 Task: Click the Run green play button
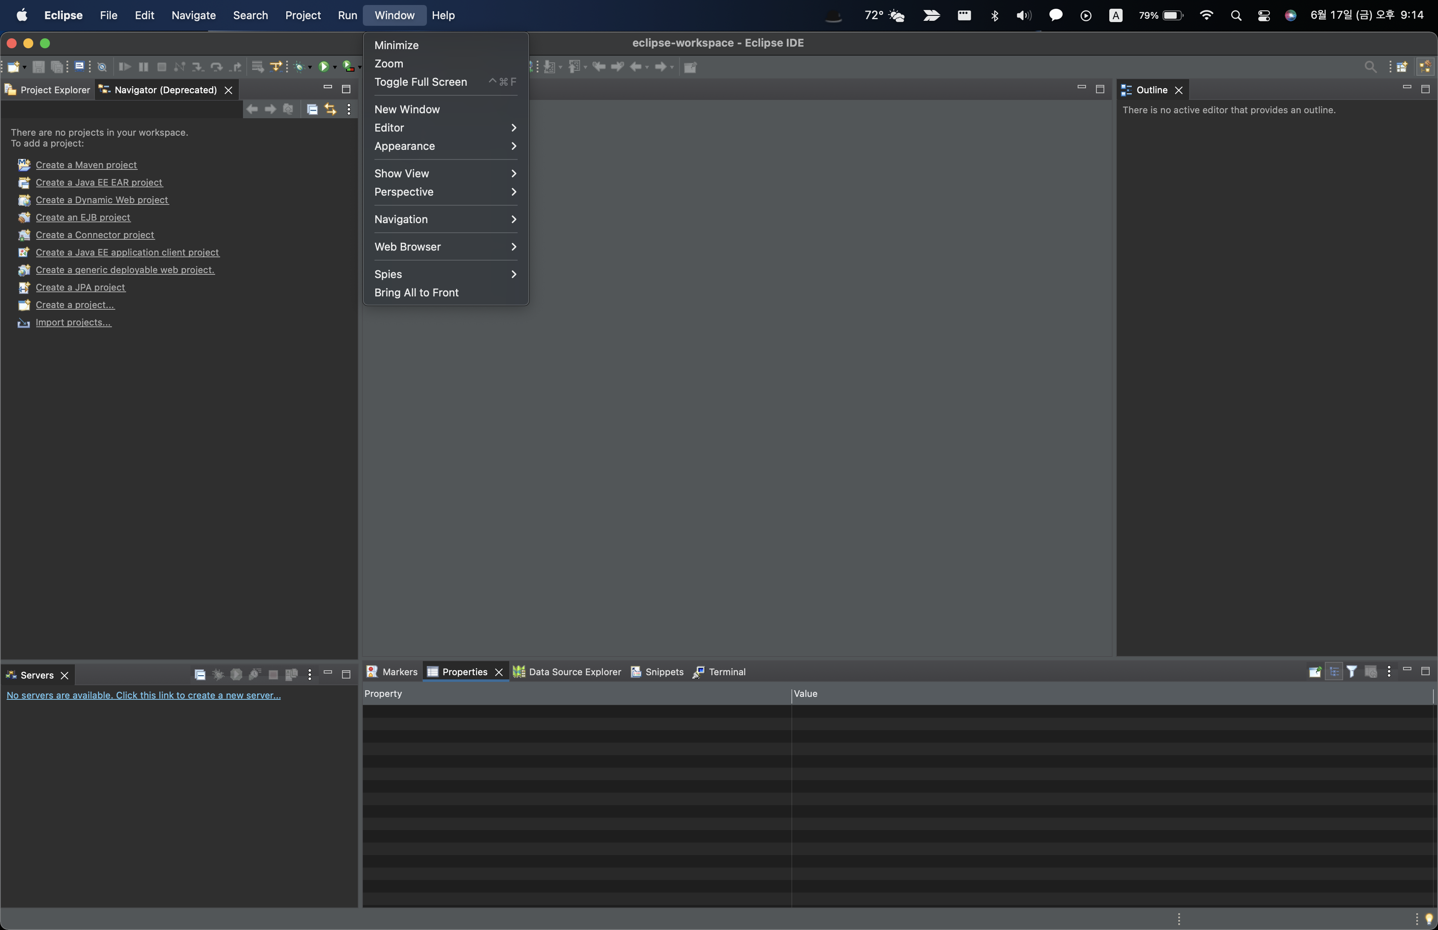point(323,67)
